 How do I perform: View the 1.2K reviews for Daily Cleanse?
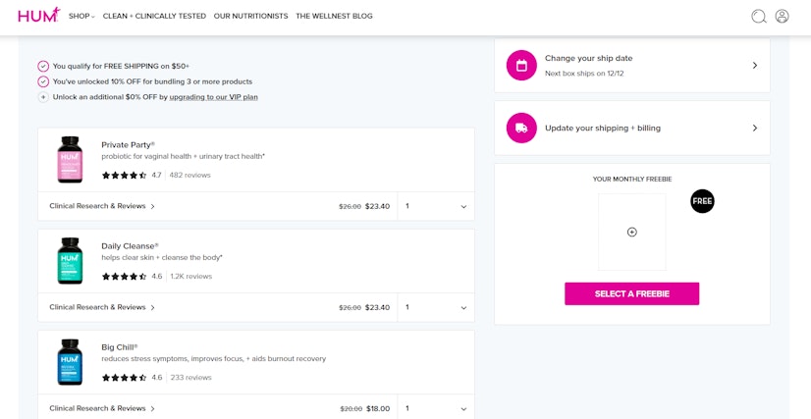190,277
